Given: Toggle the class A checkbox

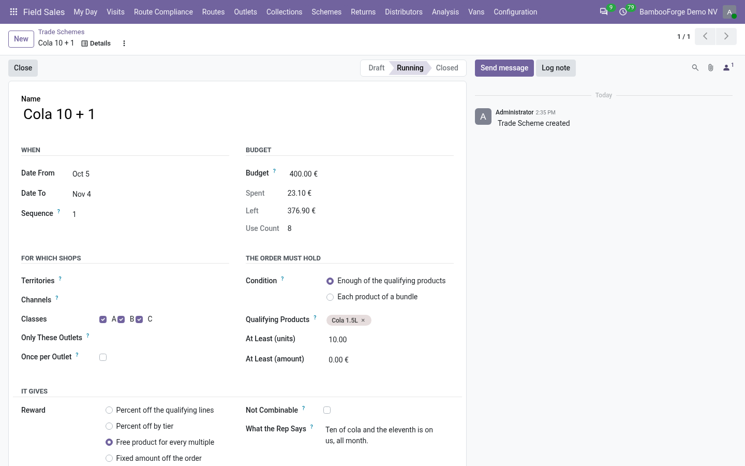Looking at the screenshot, I should click(x=103, y=319).
